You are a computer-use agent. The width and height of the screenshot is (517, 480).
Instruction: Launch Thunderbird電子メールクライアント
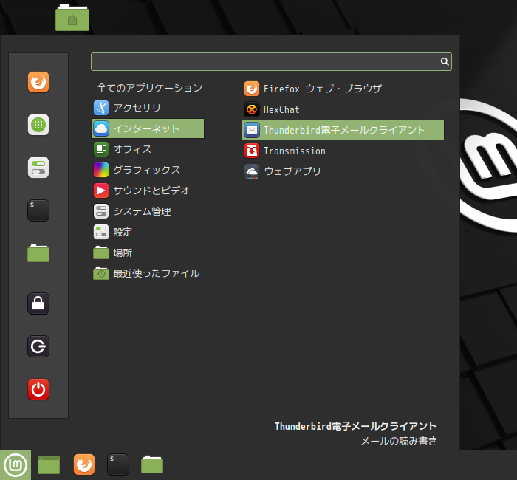click(343, 130)
